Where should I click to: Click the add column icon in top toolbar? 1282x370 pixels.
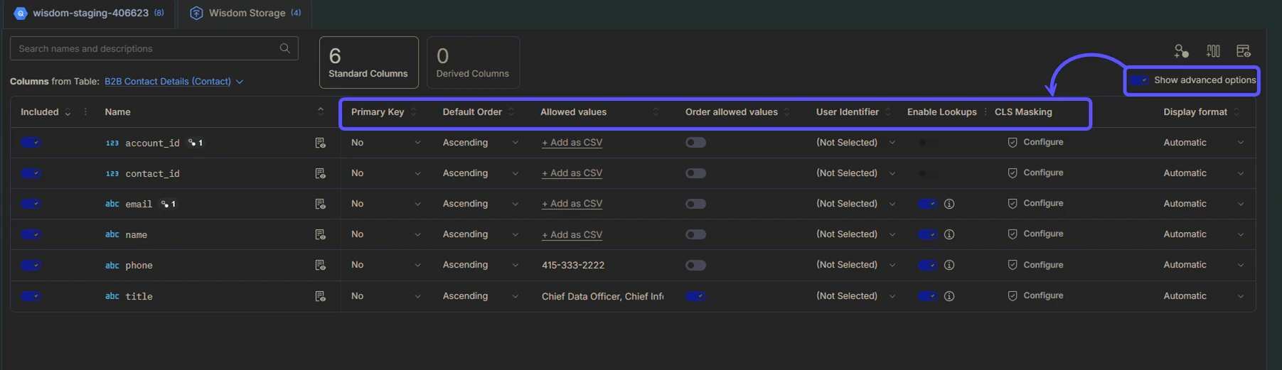1213,50
